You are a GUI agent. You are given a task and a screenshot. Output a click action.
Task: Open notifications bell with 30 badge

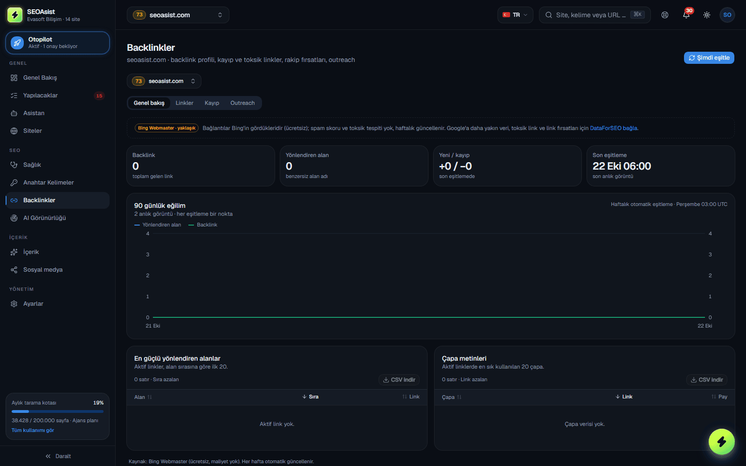click(x=686, y=15)
